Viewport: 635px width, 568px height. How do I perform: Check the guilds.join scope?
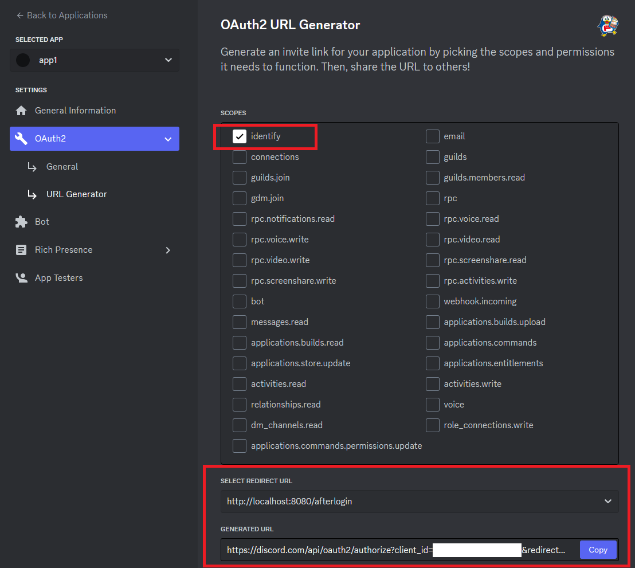tap(239, 177)
